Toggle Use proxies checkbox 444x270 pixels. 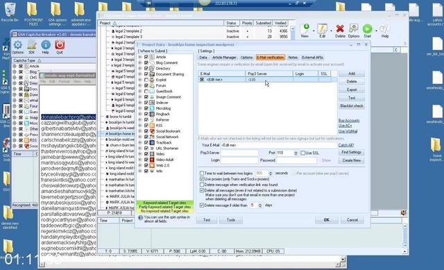[x=202, y=179]
